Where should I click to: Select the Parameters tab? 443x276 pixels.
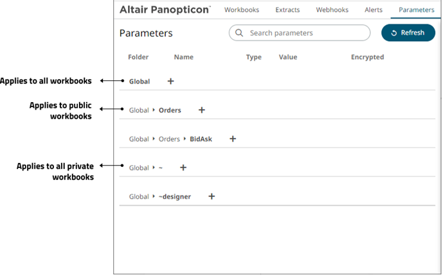[417, 10]
